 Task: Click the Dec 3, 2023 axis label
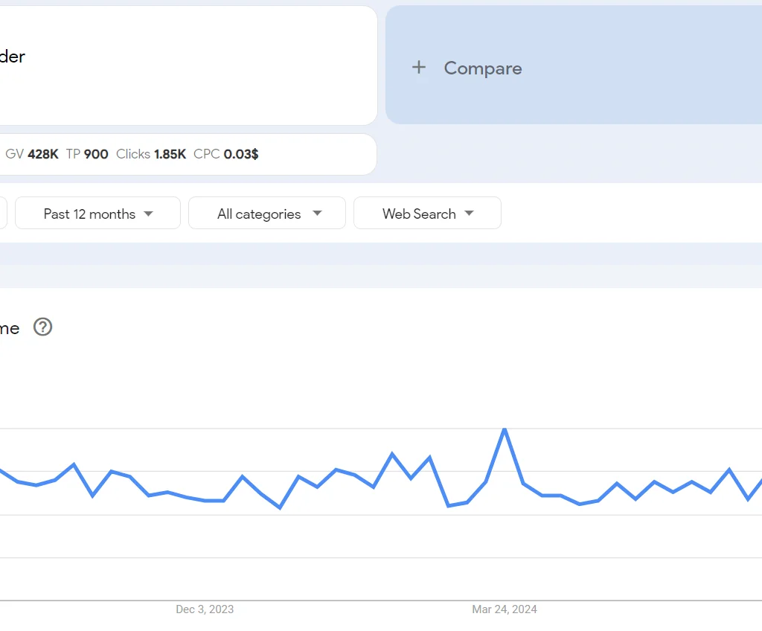tap(205, 609)
